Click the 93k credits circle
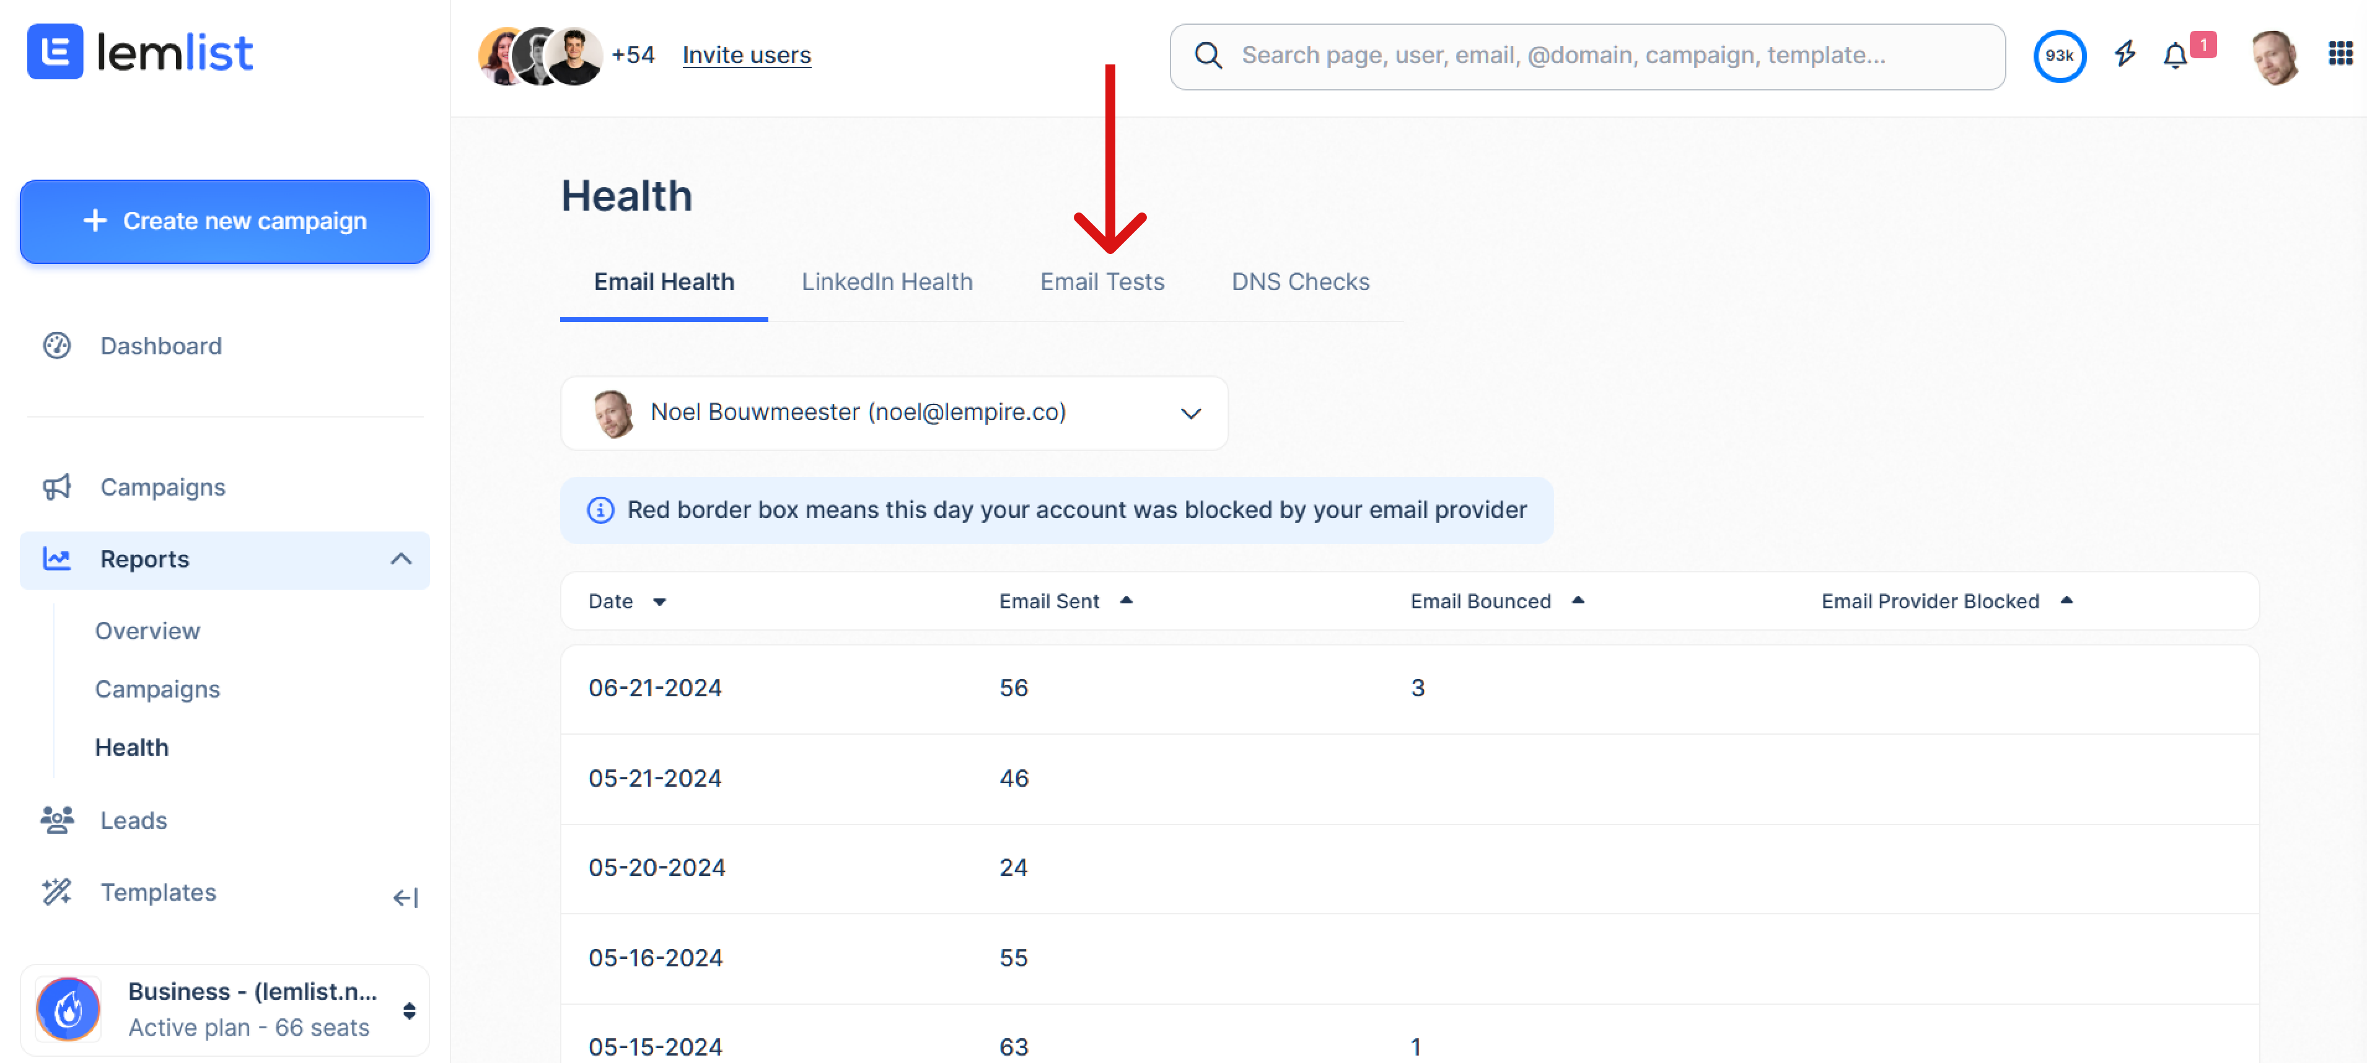This screenshot has height=1063, width=2367. tap(2058, 56)
